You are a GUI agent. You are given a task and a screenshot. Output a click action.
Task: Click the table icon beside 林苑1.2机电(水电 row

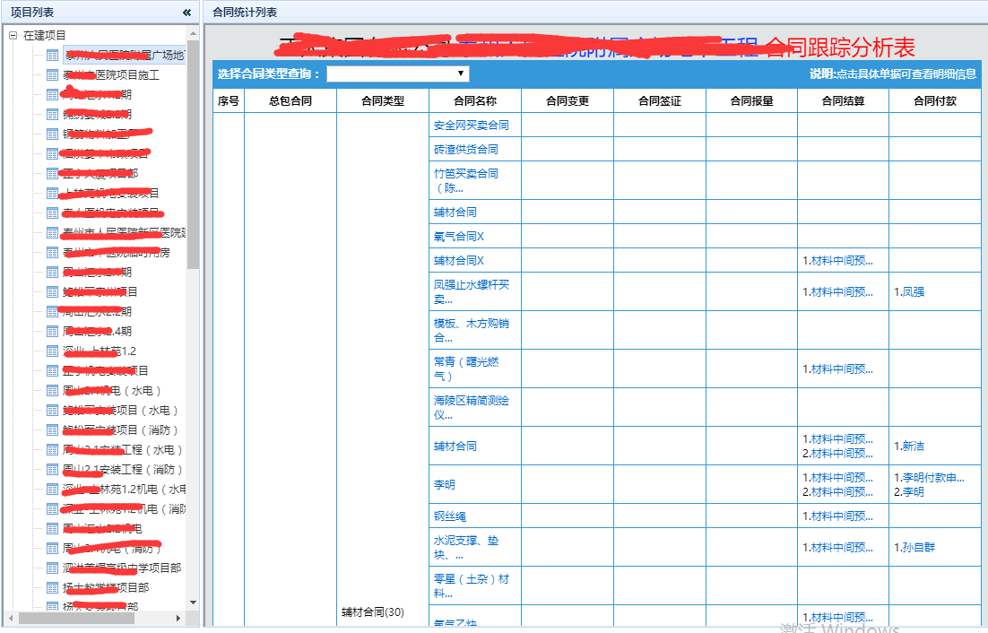coord(52,489)
